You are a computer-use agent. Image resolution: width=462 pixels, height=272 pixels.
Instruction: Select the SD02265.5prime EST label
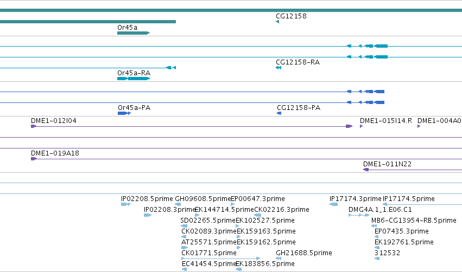point(208,221)
